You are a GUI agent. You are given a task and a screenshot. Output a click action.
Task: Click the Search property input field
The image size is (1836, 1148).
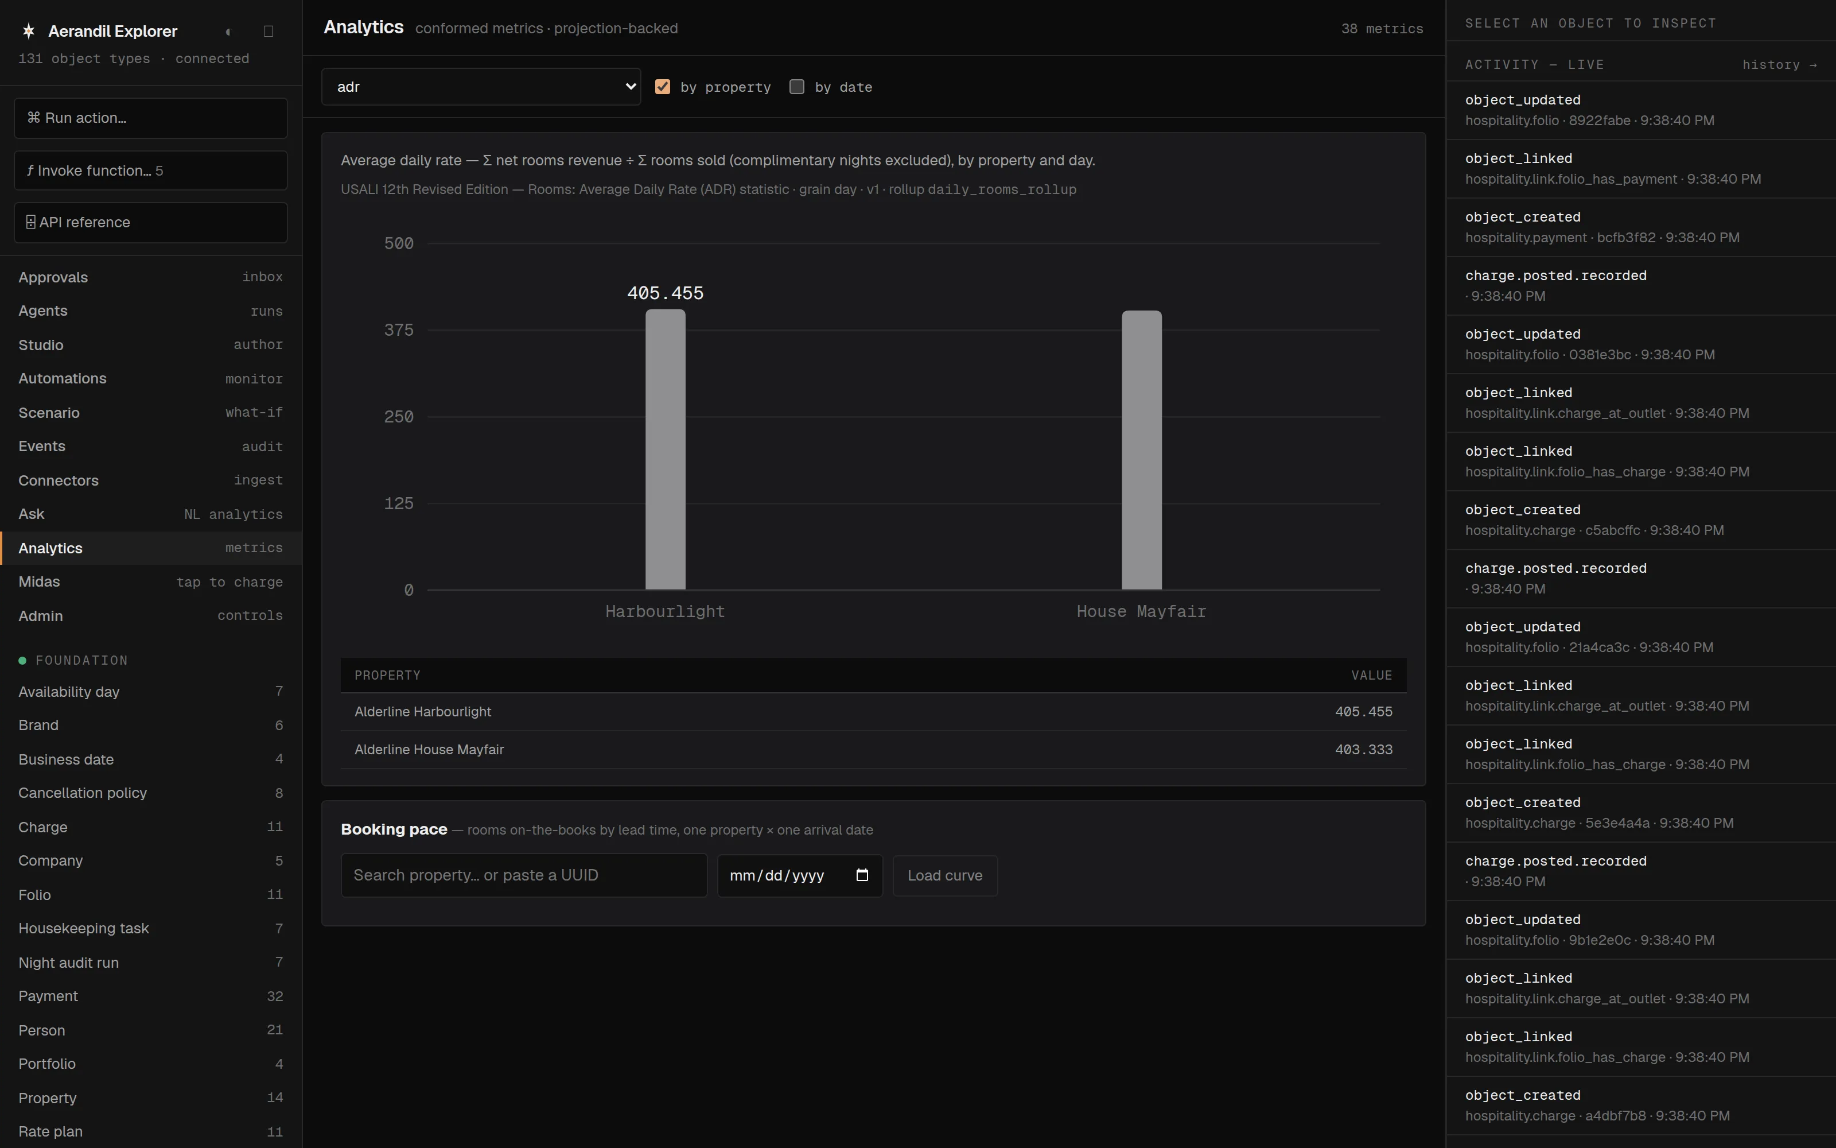coord(523,875)
